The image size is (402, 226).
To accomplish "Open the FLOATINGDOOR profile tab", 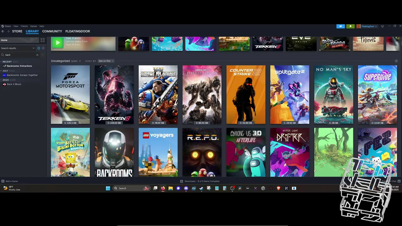I will pyautogui.click(x=78, y=31).
